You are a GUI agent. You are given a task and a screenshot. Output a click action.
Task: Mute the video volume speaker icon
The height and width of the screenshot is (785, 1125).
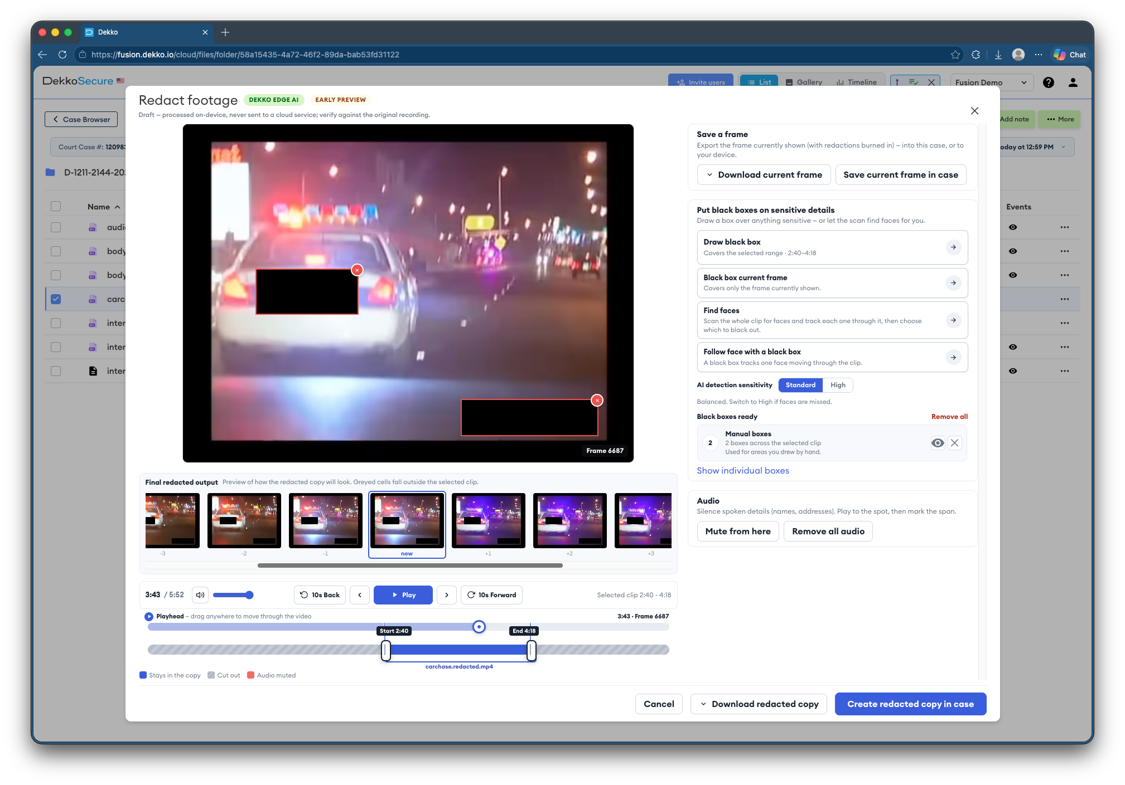pos(200,595)
